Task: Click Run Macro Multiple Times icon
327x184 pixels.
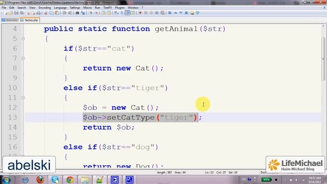Action: [157, 13]
